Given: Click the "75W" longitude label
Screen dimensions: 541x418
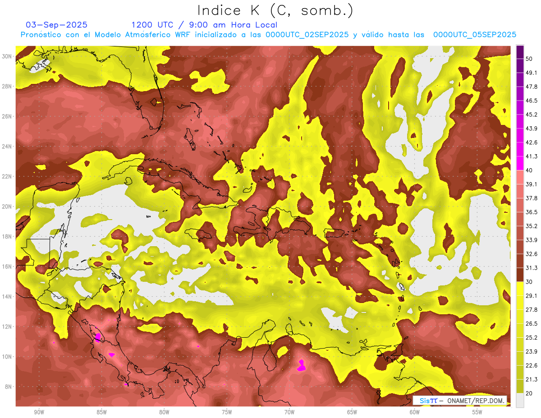Looking at the screenshot, I should coord(227,413).
